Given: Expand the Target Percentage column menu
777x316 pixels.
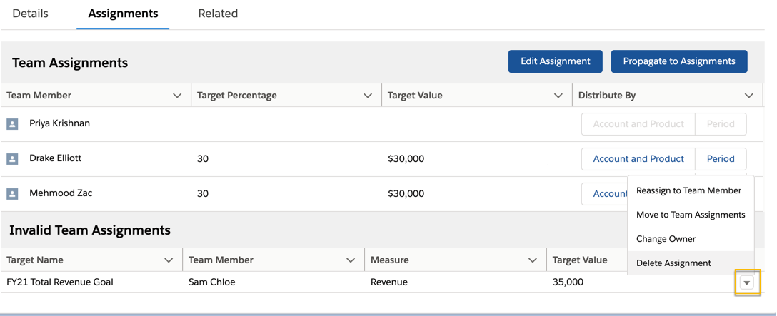Looking at the screenshot, I should (x=368, y=96).
